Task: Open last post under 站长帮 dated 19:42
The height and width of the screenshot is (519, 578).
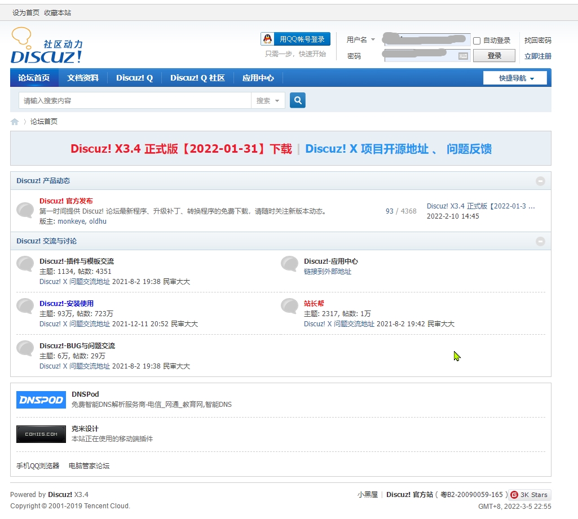Action: [339, 324]
